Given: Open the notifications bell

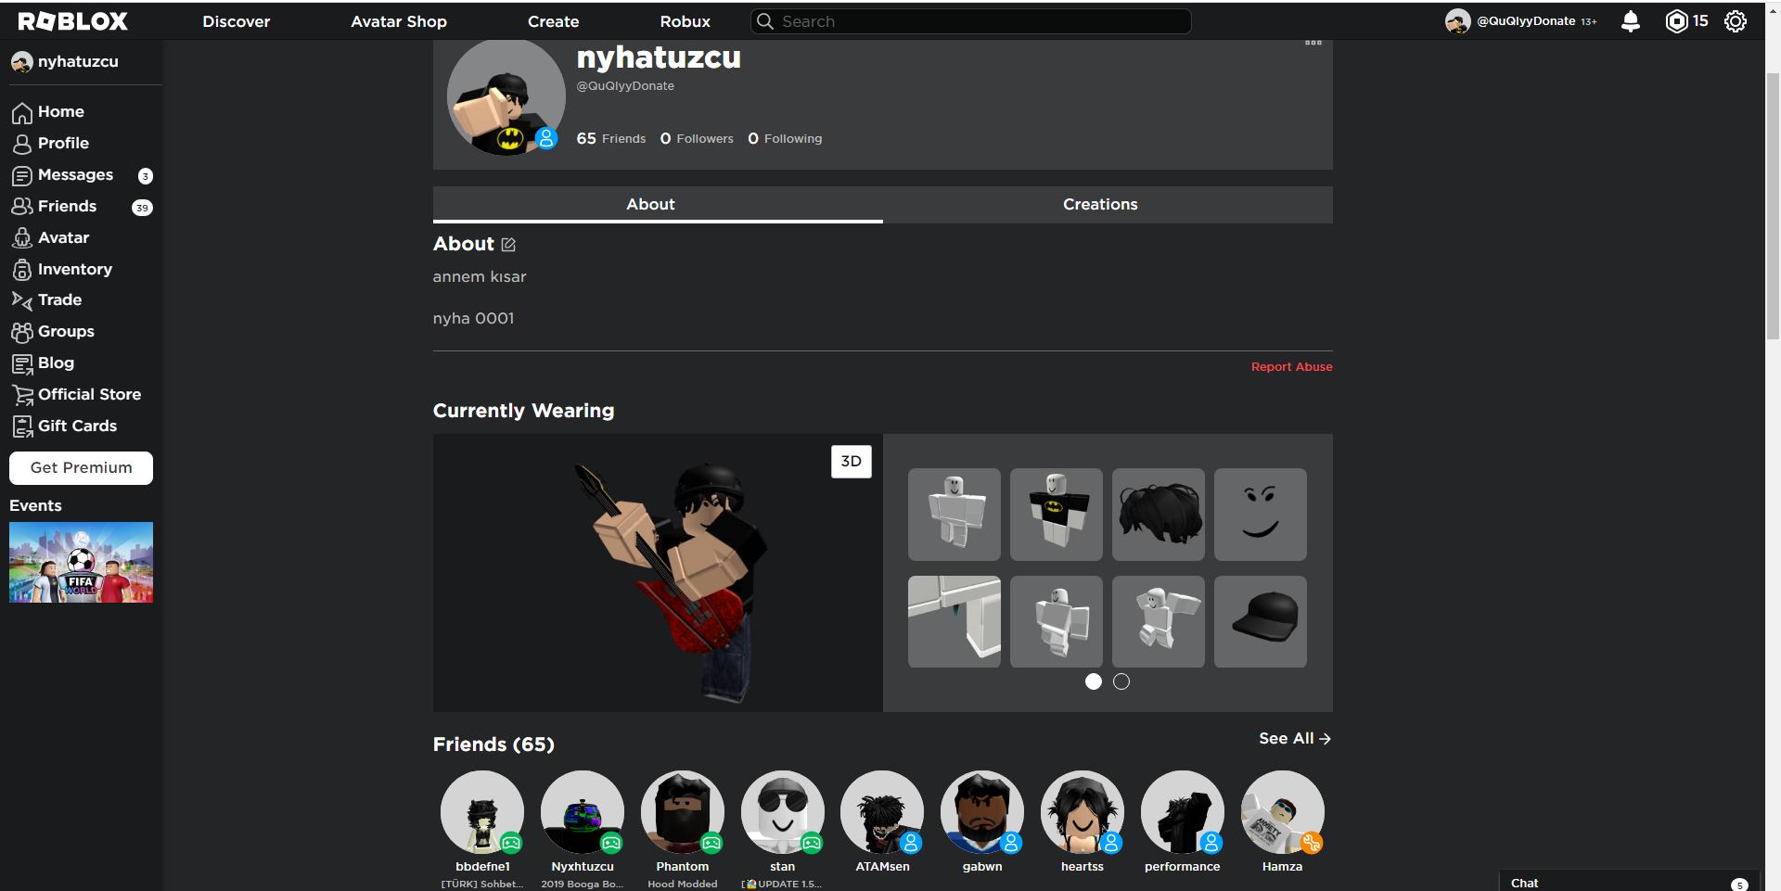Looking at the screenshot, I should pos(1630,21).
